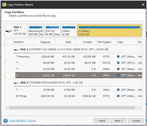Click the Partition column header

tap(23, 42)
